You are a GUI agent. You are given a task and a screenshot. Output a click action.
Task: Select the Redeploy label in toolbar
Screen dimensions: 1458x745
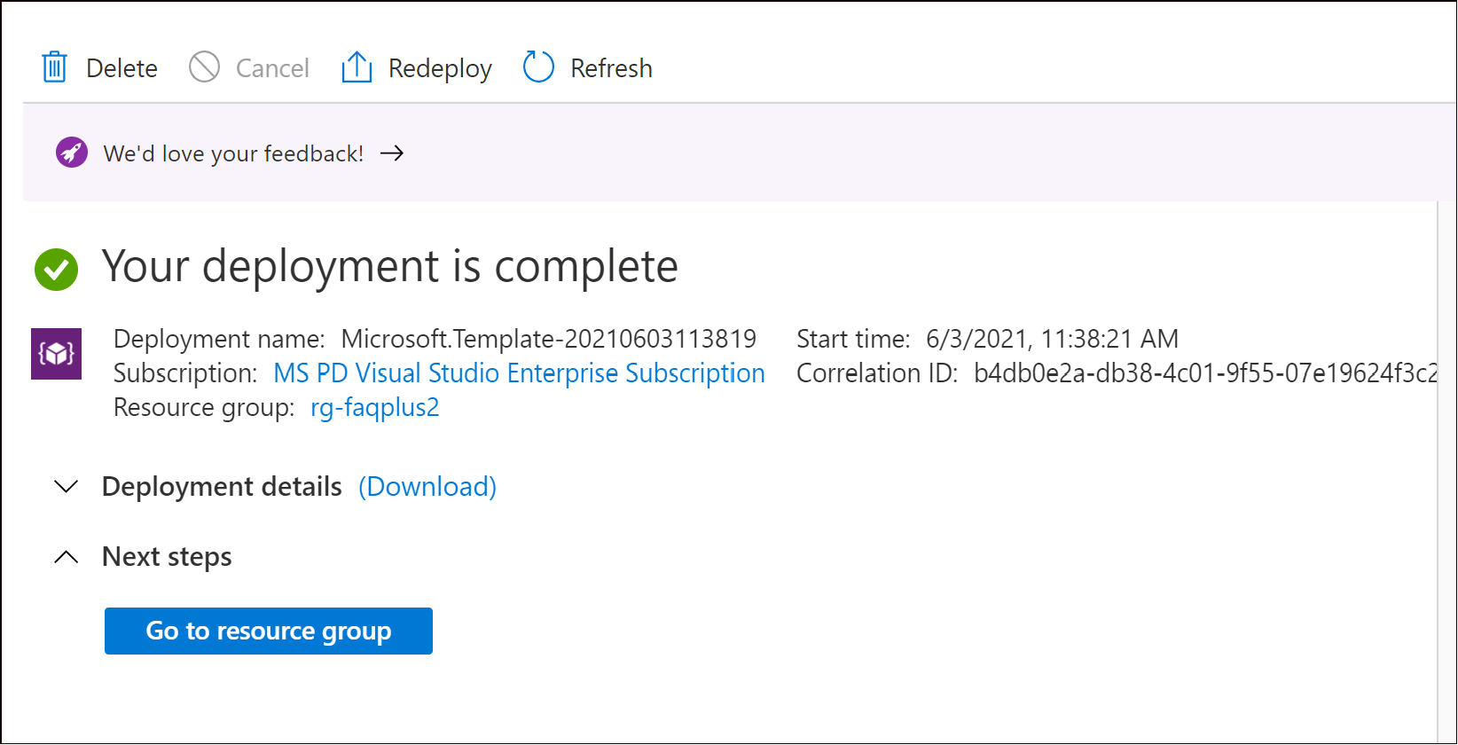point(440,68)
